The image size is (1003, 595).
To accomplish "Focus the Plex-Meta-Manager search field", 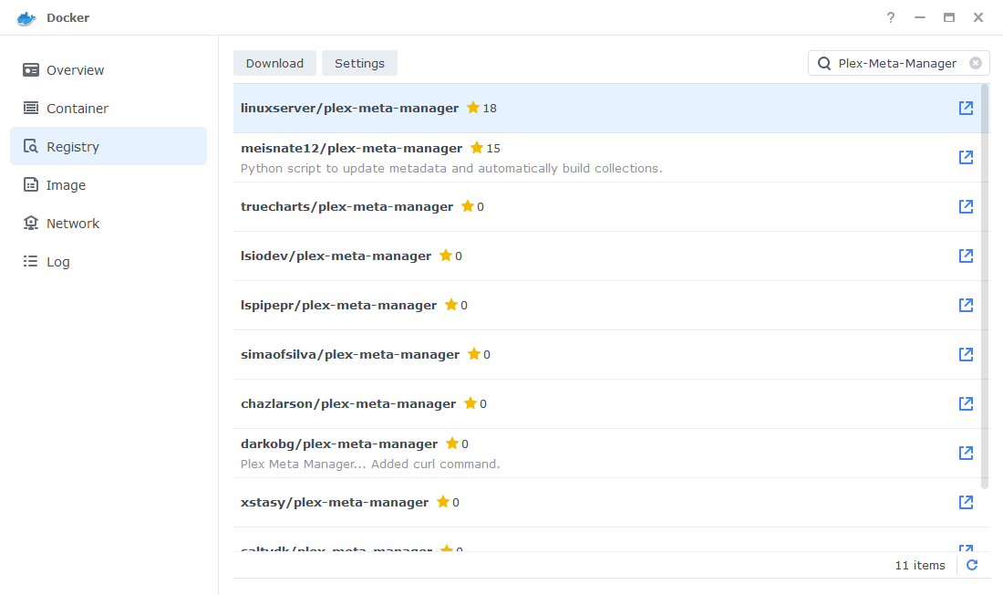I will [897, 63].
